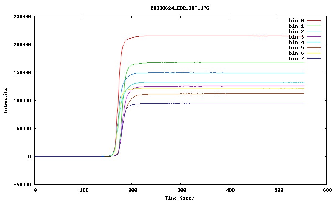Click the 0 tick label on the y-axis
This screenshot has height=201, width=335.
click(30, 157)
